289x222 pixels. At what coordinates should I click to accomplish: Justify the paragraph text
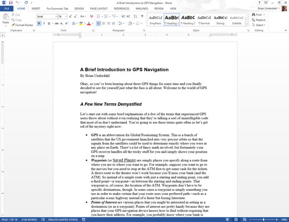point(113,23)
